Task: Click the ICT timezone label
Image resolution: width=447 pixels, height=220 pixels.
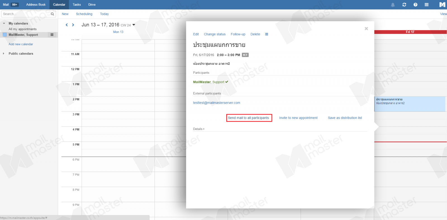Action: point(245,55)
